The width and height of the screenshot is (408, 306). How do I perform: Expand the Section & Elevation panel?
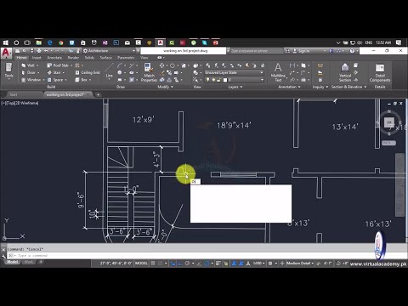coord(348,87)
